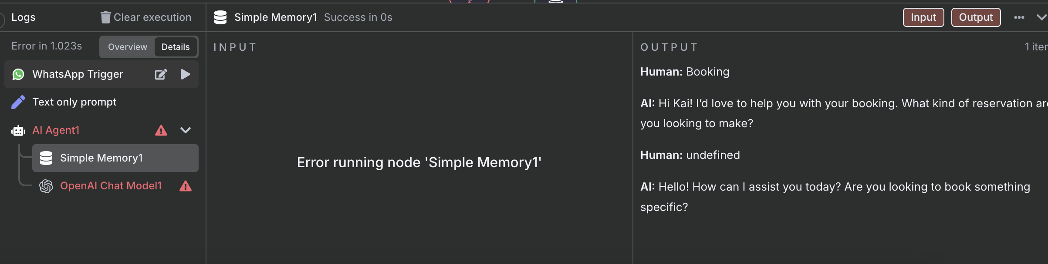Open the three-dots more options menu

tap(1019, 17)
